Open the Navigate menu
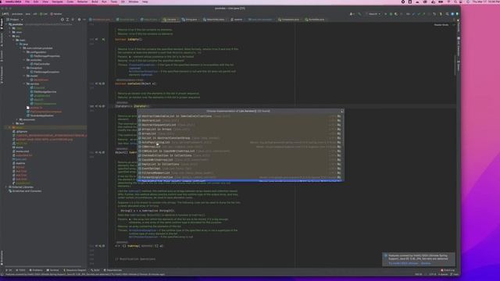 (x=57, y=2)
